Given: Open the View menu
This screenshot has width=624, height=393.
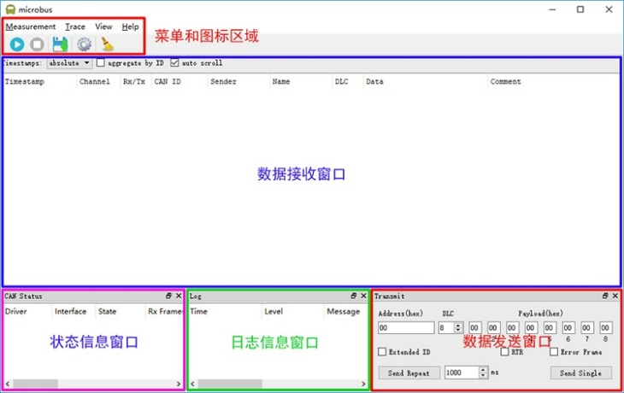Looking at the screenshot, I should (103, 26).
